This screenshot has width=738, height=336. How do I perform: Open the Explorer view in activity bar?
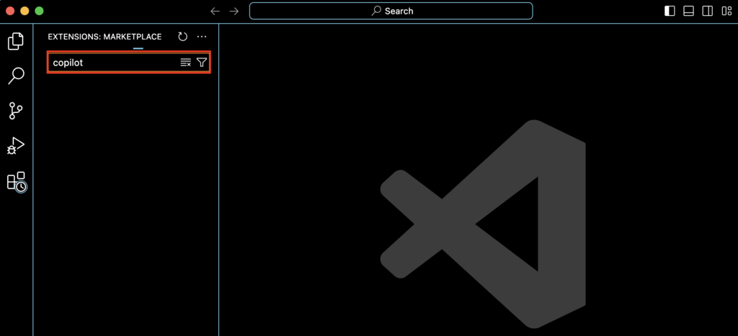pyautogui.click(x=16, y=41)
